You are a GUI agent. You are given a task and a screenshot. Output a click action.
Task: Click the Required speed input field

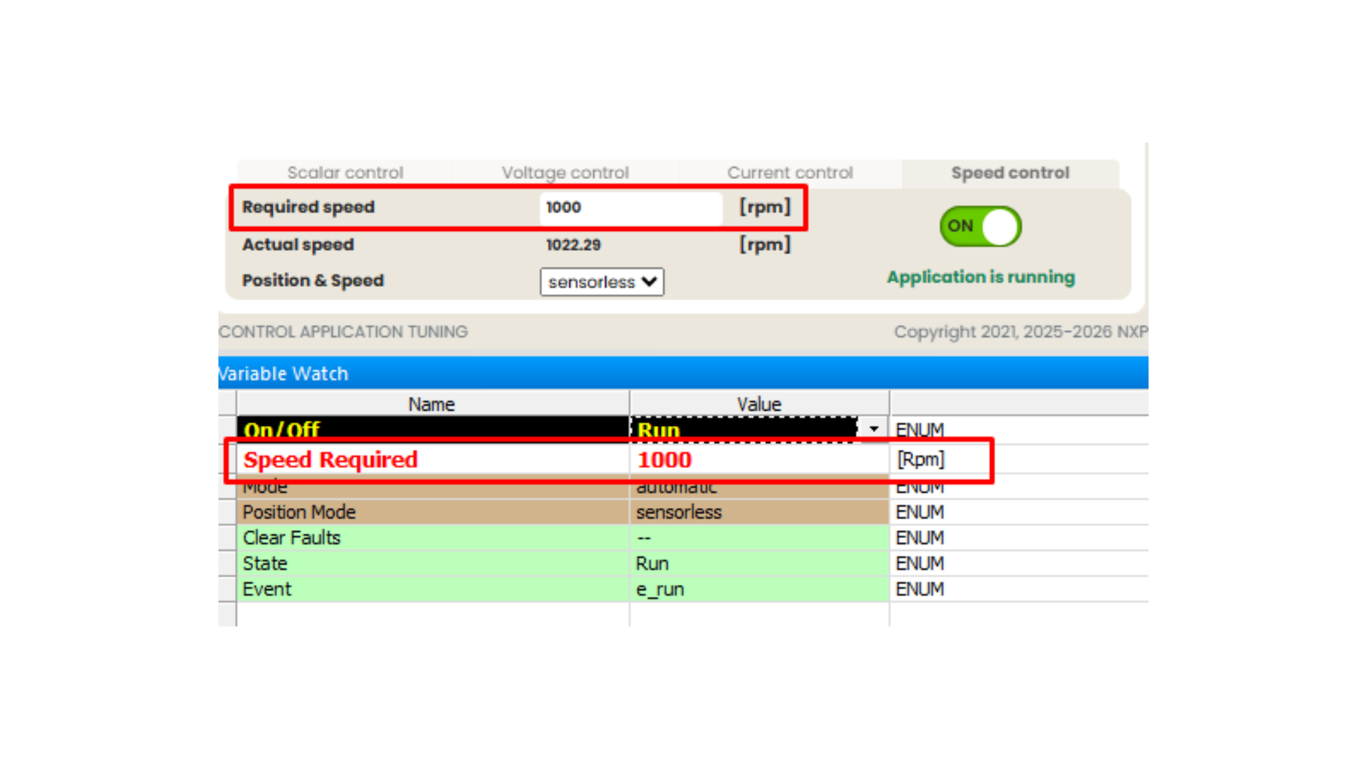click(x=631, y=208)
